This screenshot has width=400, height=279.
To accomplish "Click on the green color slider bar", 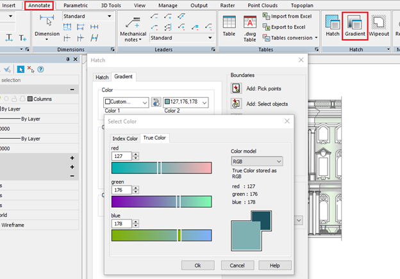I will [161, 202].
